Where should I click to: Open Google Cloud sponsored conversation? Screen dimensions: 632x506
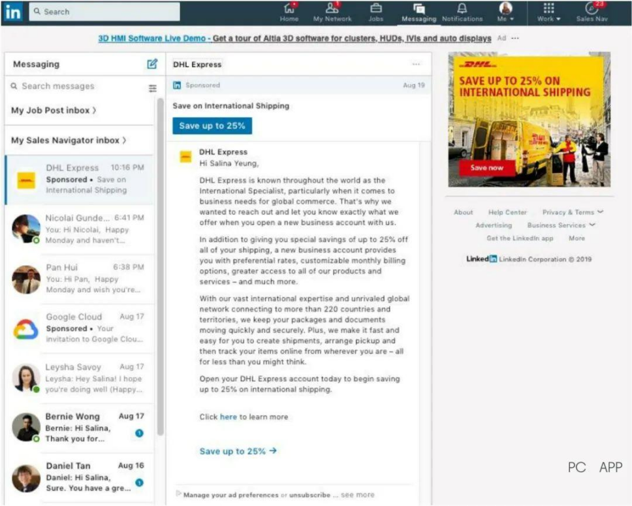(x=80, y=328)
